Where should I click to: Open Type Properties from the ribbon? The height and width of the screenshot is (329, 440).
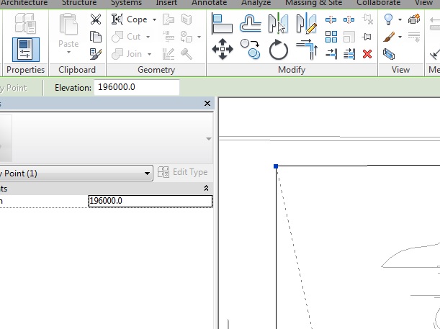[25, 23]
